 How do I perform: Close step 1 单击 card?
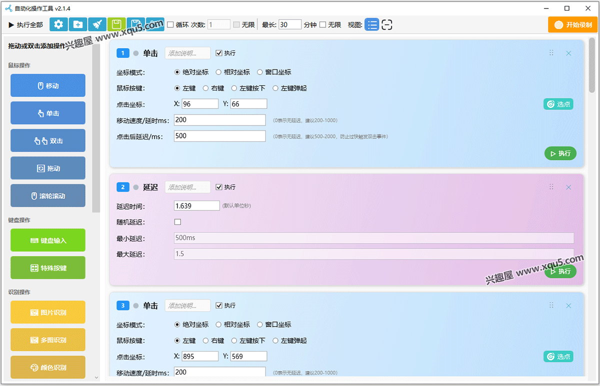point(568,53)
